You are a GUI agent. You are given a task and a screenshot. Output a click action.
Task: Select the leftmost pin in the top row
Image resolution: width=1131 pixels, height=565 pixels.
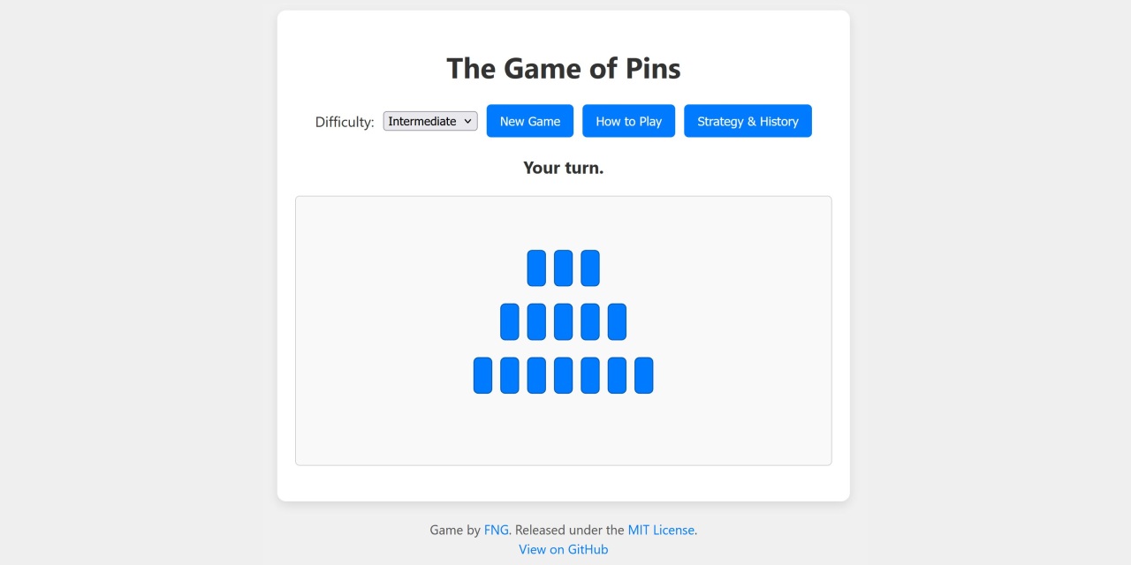point(536,267)
